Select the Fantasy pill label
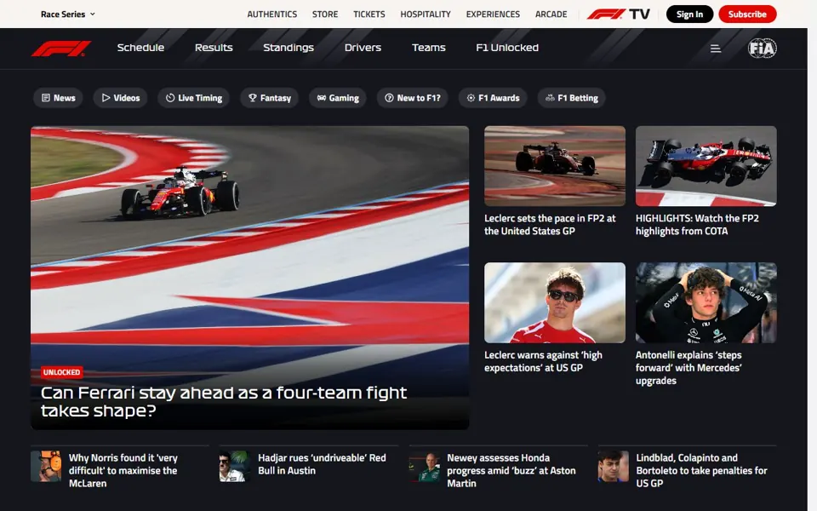Screen dimensions: 817x511 coord(276,98)
